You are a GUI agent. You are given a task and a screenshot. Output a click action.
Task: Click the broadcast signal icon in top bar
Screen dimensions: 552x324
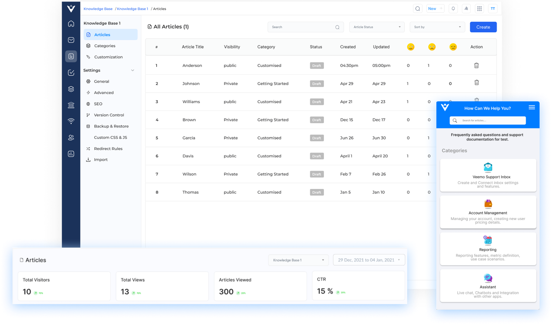tap(466, 9)
